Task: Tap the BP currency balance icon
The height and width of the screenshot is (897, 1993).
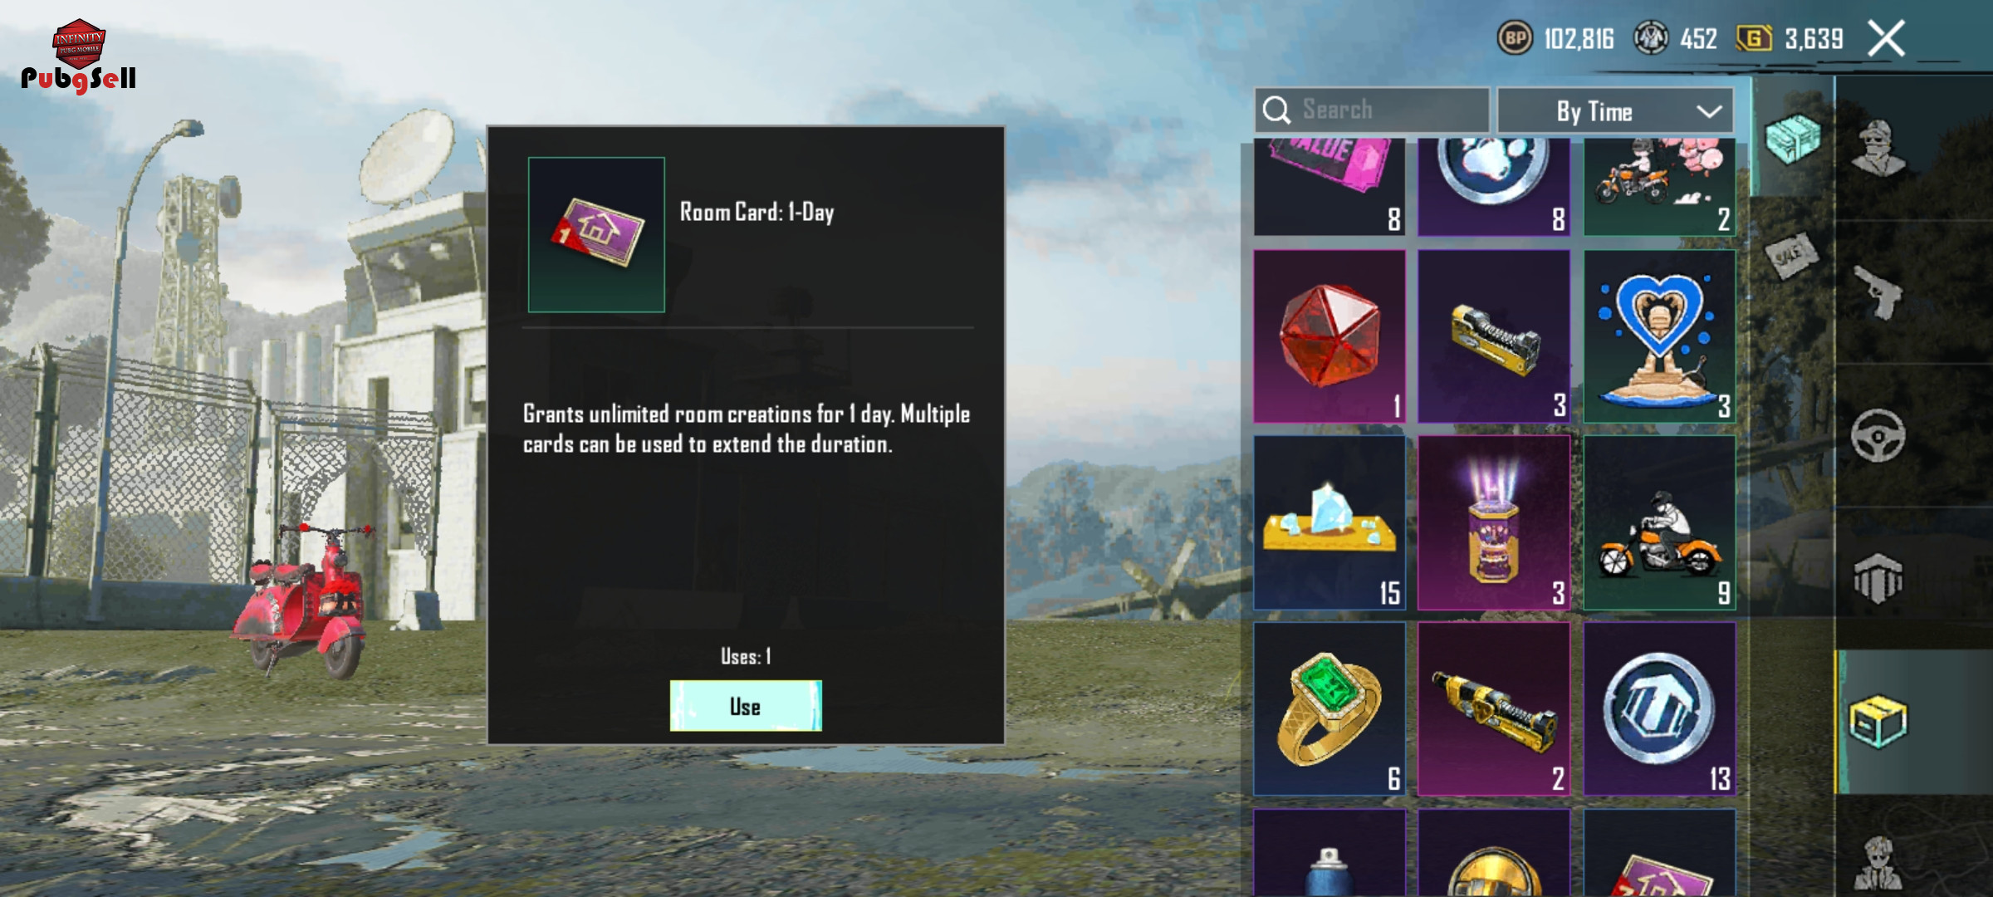Action: [x=1515, y=38]
